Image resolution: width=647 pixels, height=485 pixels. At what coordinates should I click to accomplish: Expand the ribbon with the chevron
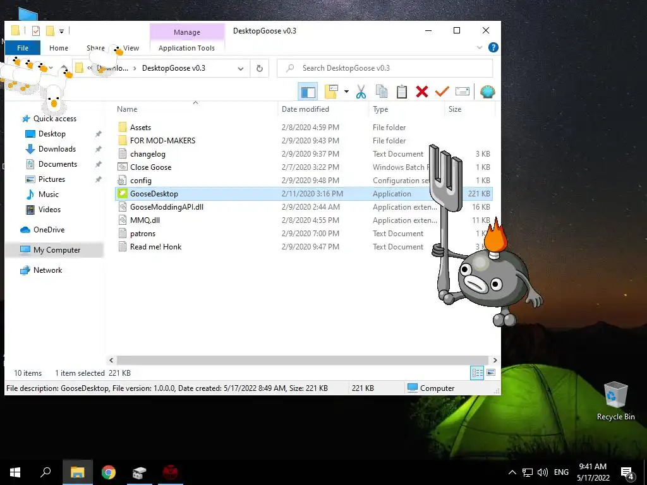480,47
